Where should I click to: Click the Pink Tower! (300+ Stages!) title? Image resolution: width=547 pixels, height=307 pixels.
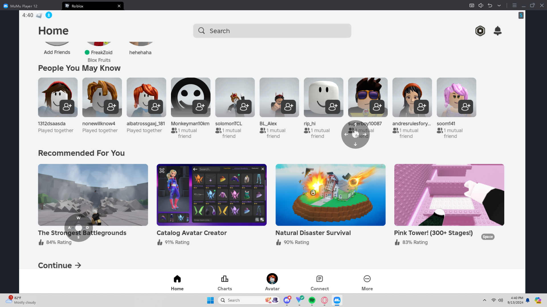coord(433,233)
